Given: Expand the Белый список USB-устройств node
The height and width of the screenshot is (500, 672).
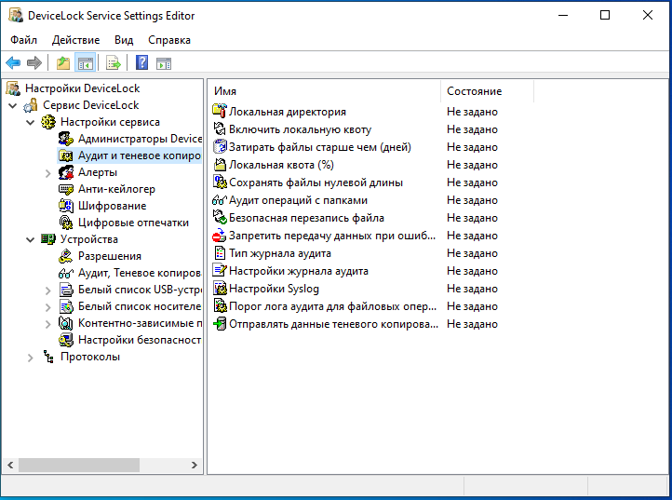Looking at the screenshot, I should click(x=48, y=291).
